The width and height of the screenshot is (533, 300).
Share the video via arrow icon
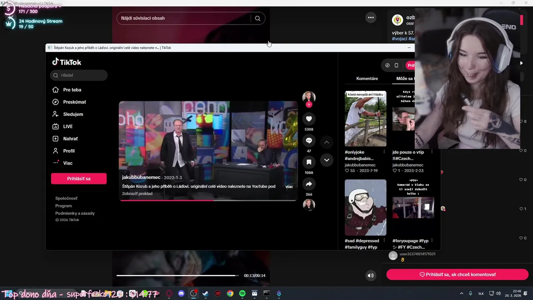pos(309,184)
